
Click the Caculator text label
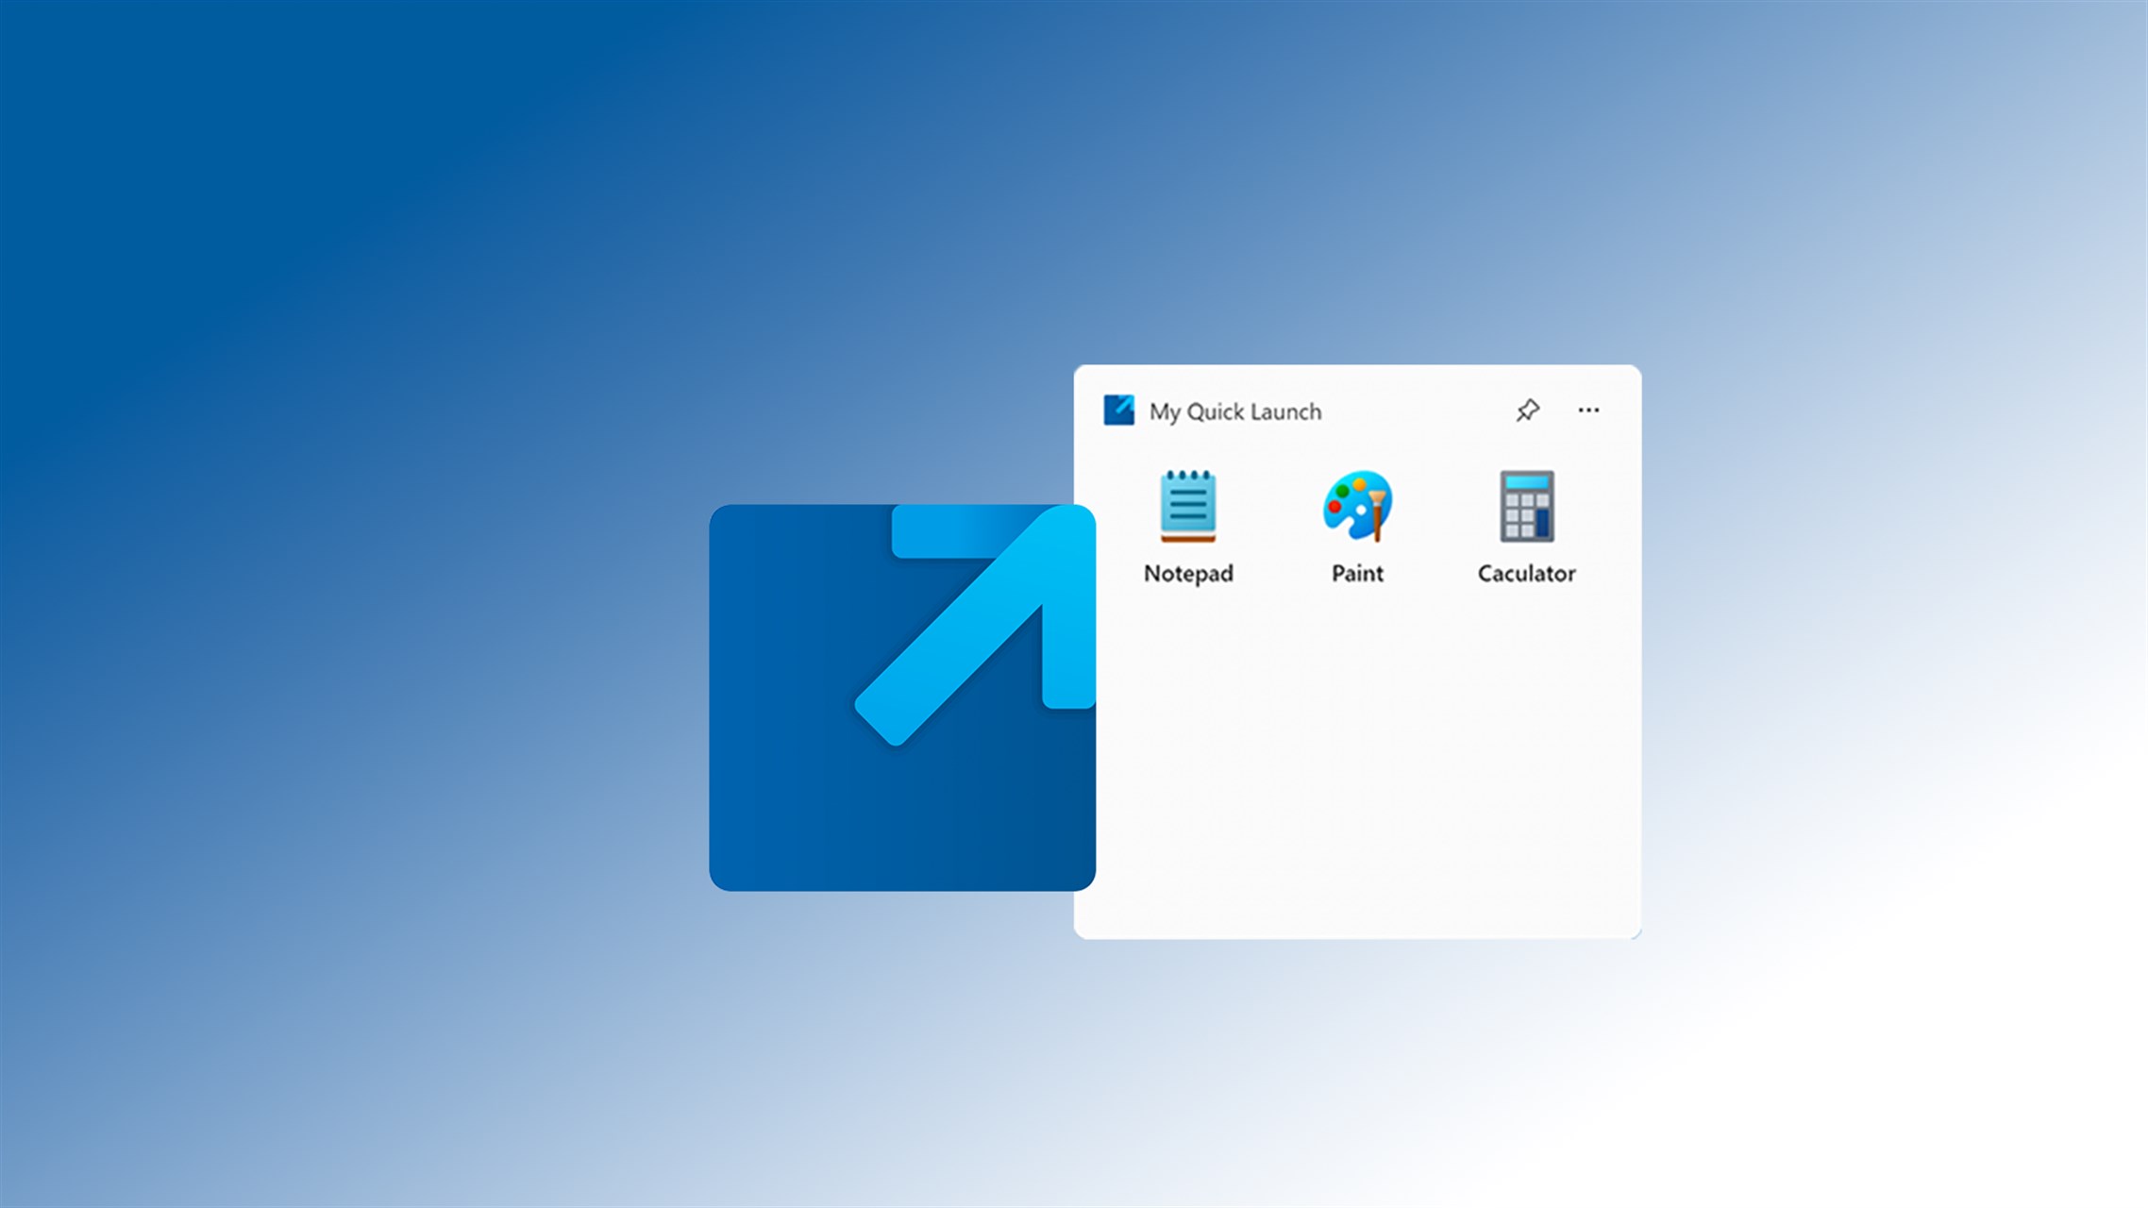(1526, 574)
